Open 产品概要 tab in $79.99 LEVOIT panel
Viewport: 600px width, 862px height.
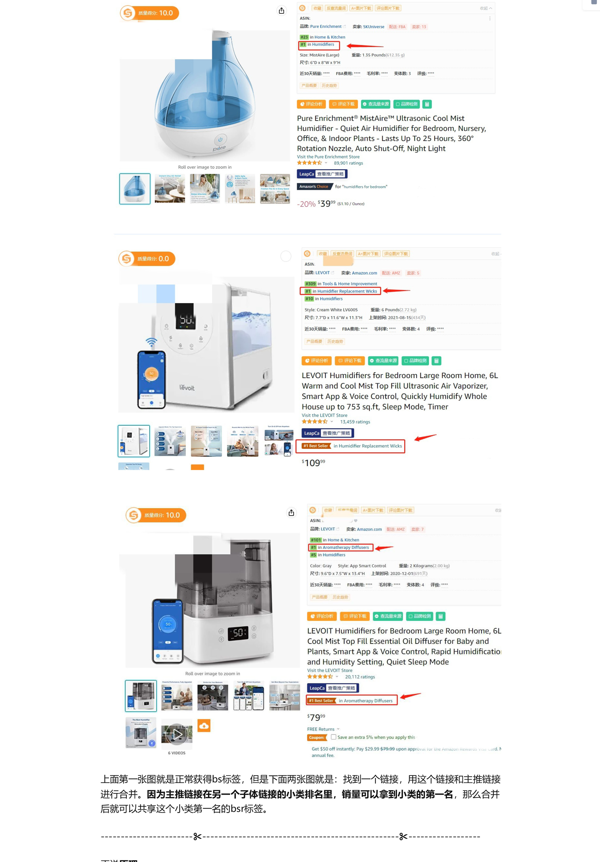click(319, 597)
